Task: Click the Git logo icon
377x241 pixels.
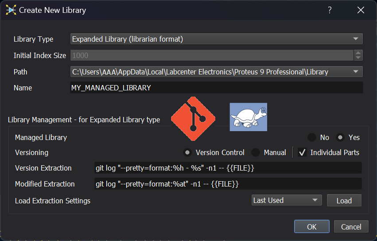Action: point(193,119)
